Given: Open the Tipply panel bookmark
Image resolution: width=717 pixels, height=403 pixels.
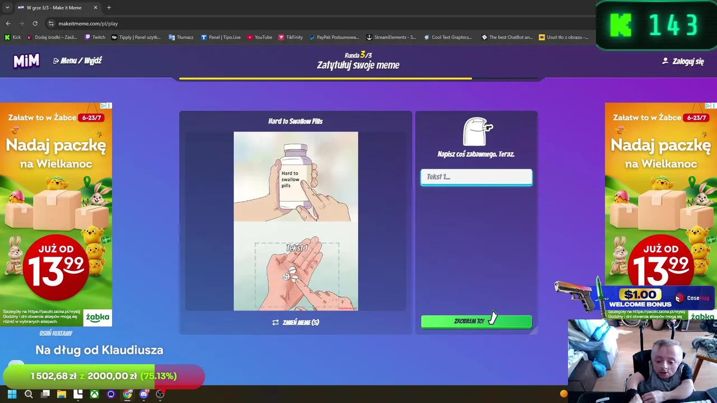Looking at the screenshot, I should tap(136, 38).
